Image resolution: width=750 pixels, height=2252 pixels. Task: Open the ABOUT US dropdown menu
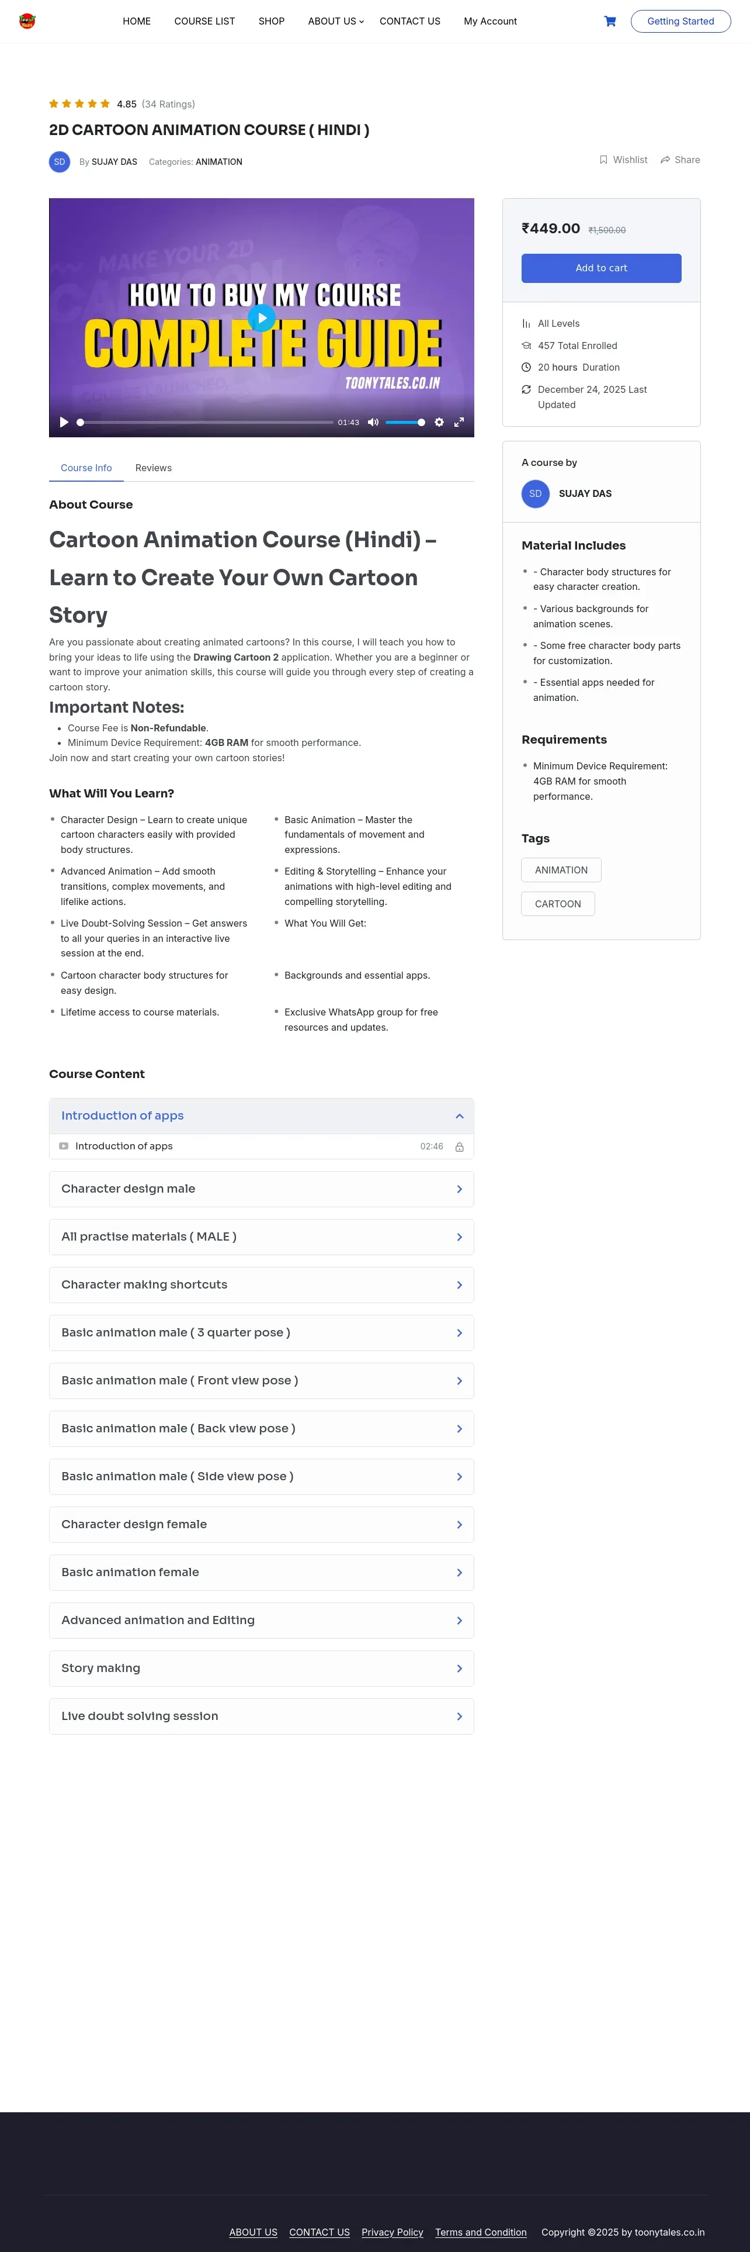(335, 21)
